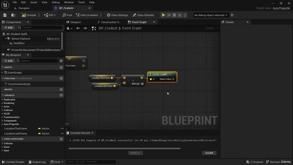Image resolution: width=293 pixels, height=165 pixels.
Task: Switch to the Viewport tab
Action: click(75, 22)
